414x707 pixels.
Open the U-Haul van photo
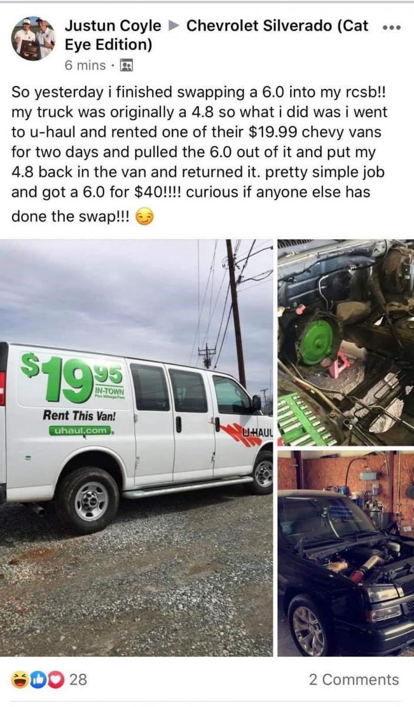coord(136,447)
